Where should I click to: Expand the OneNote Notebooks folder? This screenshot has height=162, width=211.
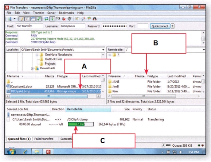pos(37,55)
